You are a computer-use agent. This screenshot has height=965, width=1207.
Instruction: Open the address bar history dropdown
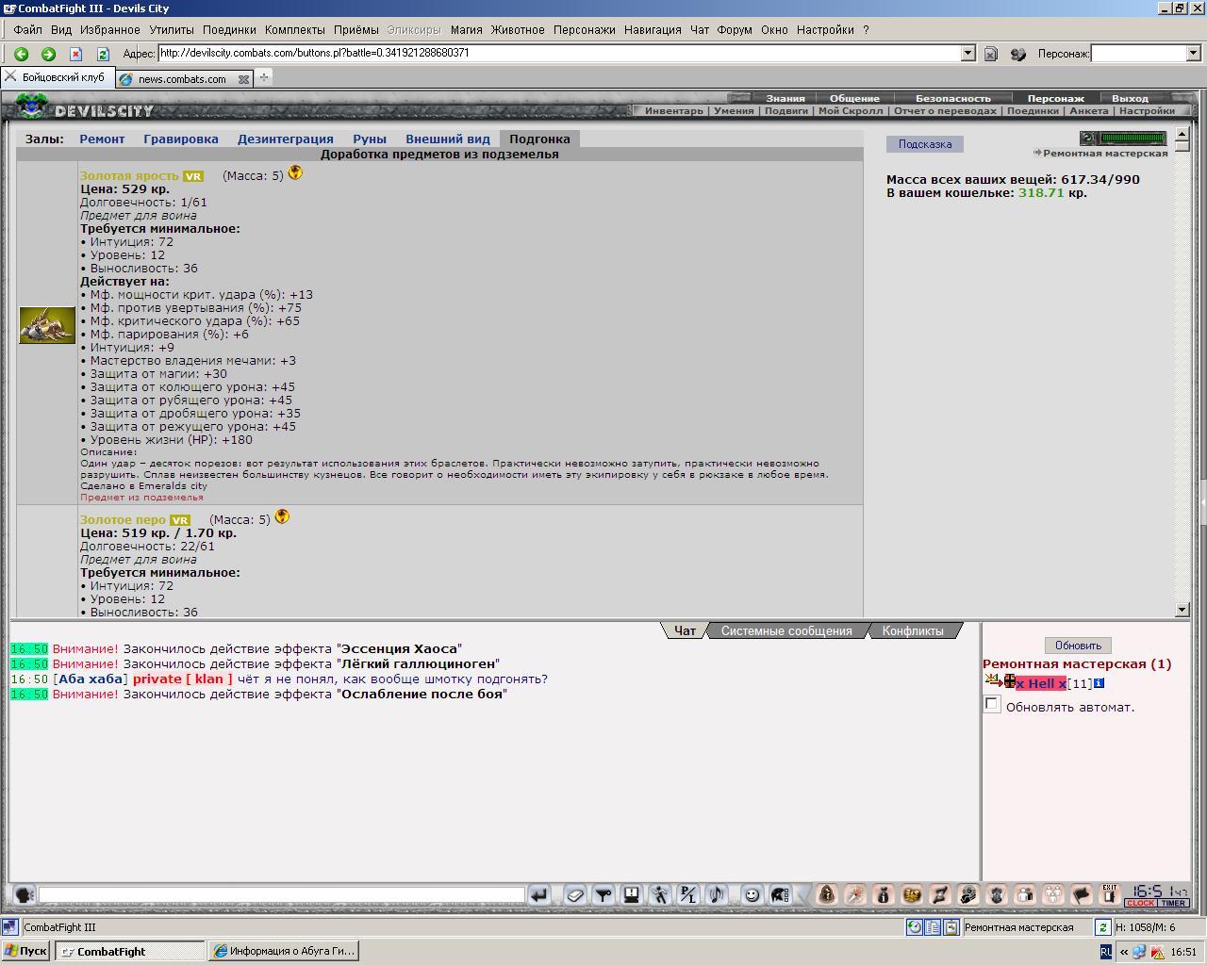click(x=967, y=54)
